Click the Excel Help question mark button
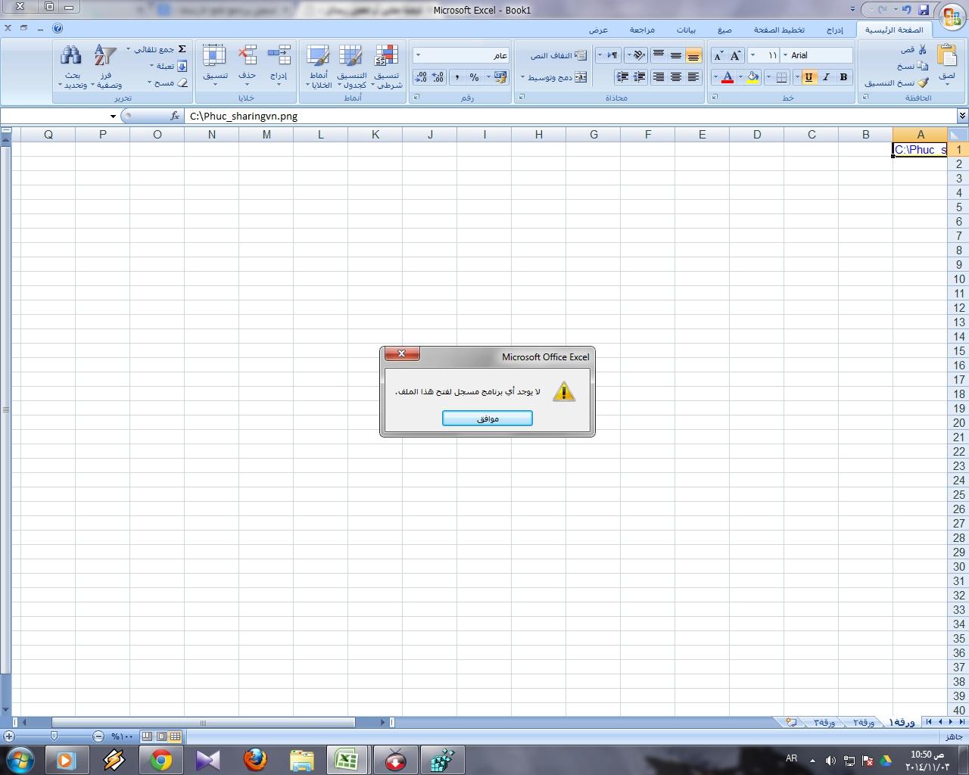Image resolution: width=969 pixels, height=775 pixels. click(x=58, y=28)
